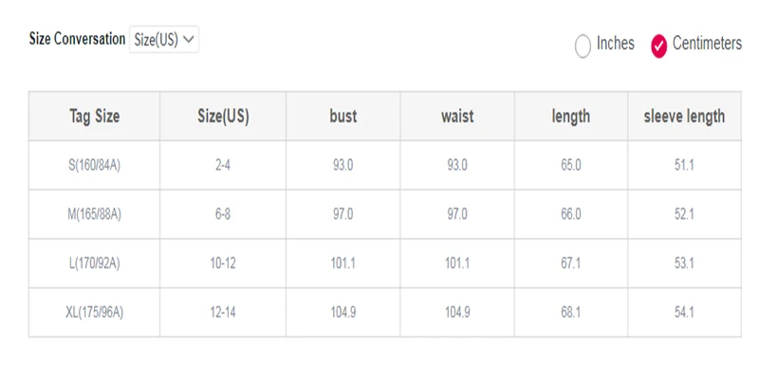Select the L(170/92A) tag size cell
Image resolution: width=759 pixels, height=379 pixels.
click(94, 263)
